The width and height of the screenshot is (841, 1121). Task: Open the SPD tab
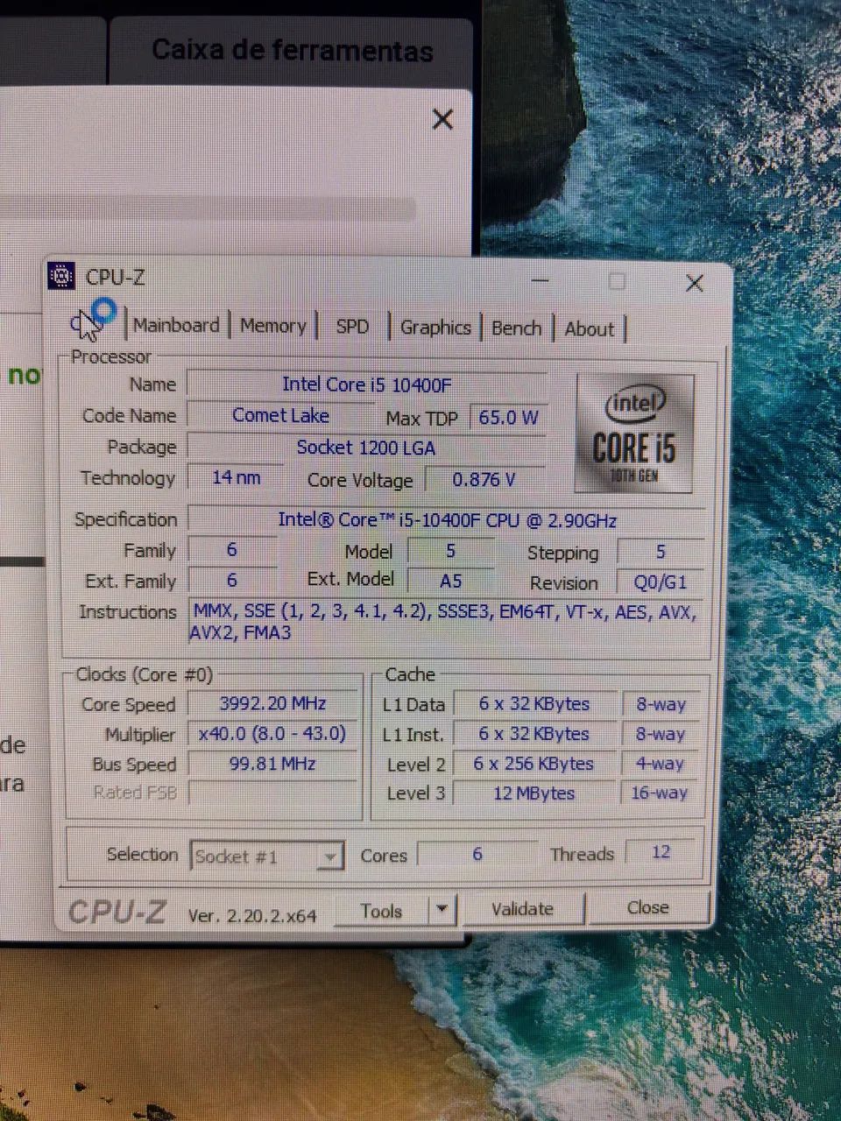click(352, 327)
